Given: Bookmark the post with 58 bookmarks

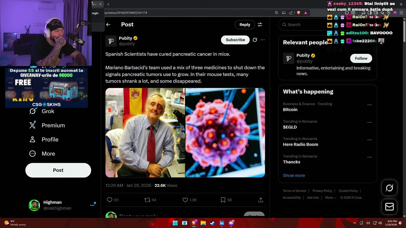Looking at the screenshot, I should (223, 200).
